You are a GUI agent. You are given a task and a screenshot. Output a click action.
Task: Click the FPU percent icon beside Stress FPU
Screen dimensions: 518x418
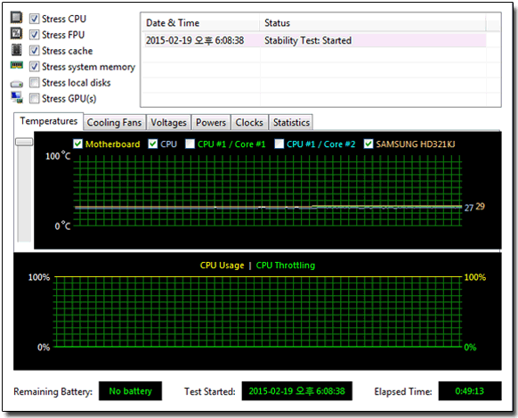(x=17, y=33)
